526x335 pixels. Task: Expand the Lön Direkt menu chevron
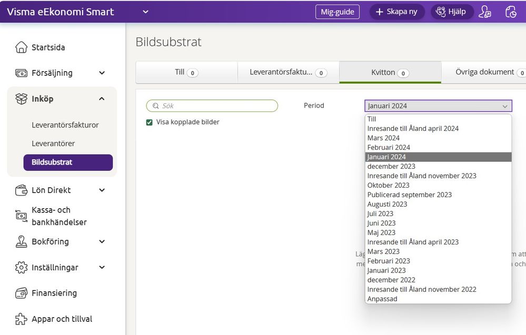click(102, 190)
